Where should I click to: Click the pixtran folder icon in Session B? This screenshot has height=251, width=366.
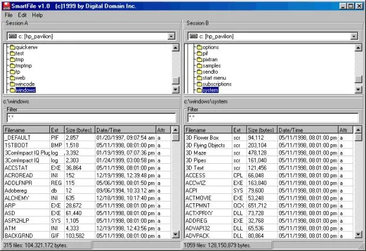[198, 60]
